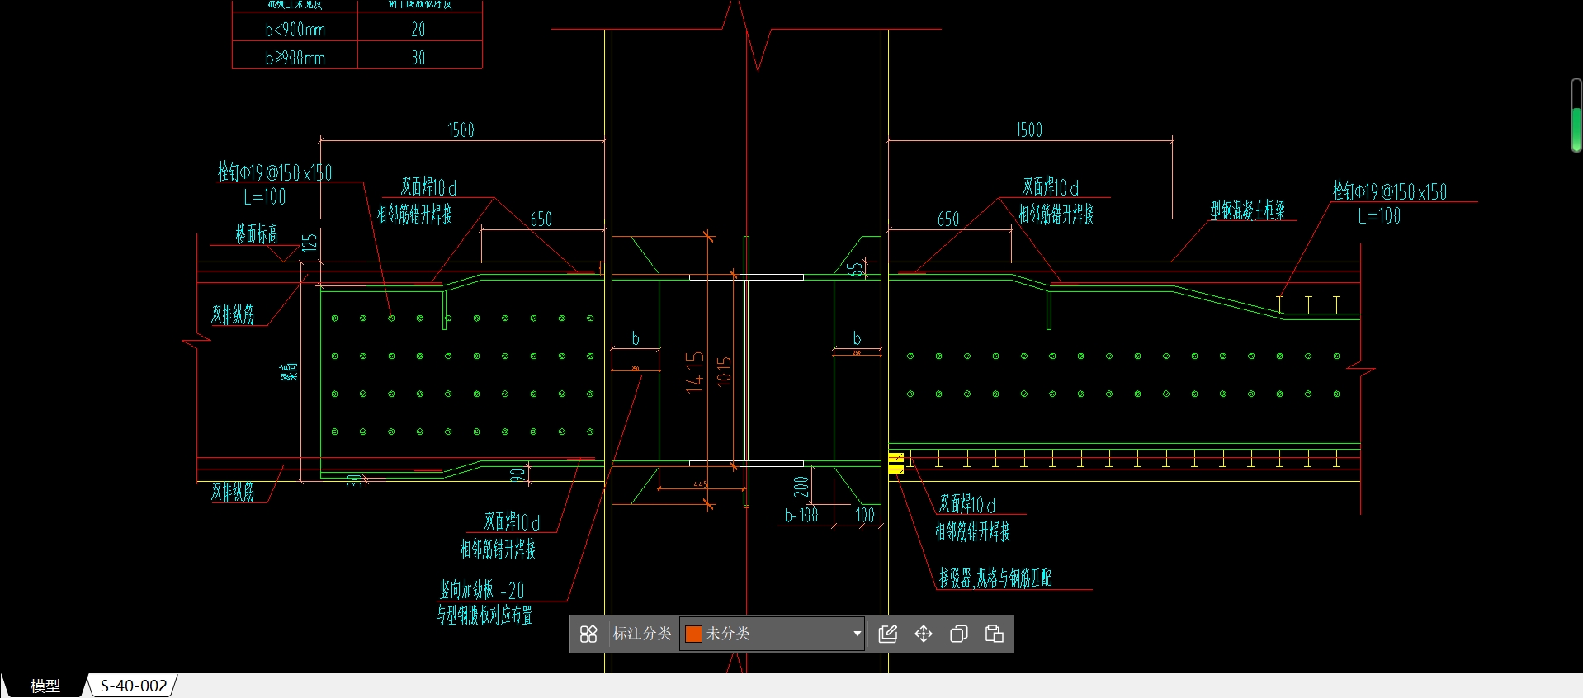Image resolution: width=1583 pixels, height=698 pixels.
Task: Click the 125 dimension near 楼面标高
Action: click(310, 243)
